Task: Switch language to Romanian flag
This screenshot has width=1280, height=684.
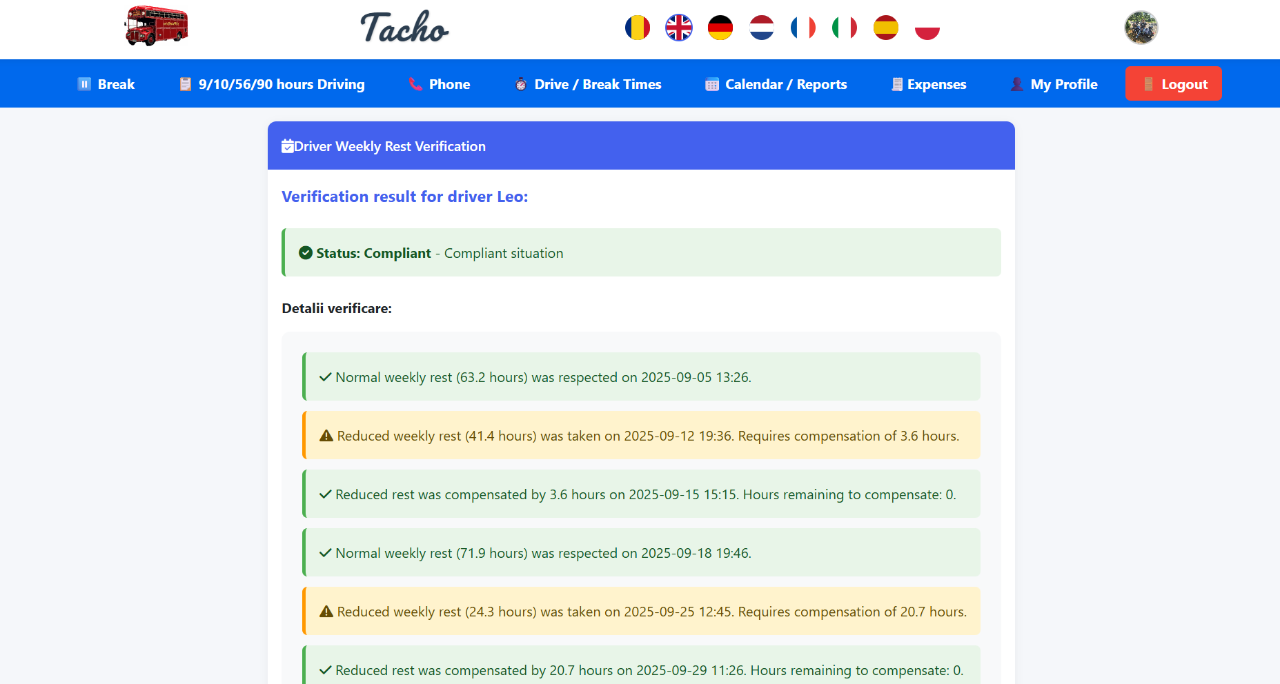Action: pos(637,28)
